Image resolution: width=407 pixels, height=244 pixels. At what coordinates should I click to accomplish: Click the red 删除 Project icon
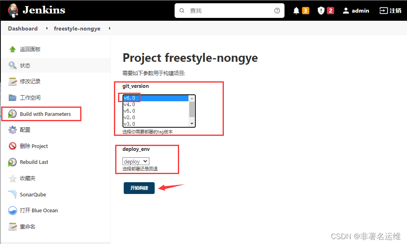[13, 146]
